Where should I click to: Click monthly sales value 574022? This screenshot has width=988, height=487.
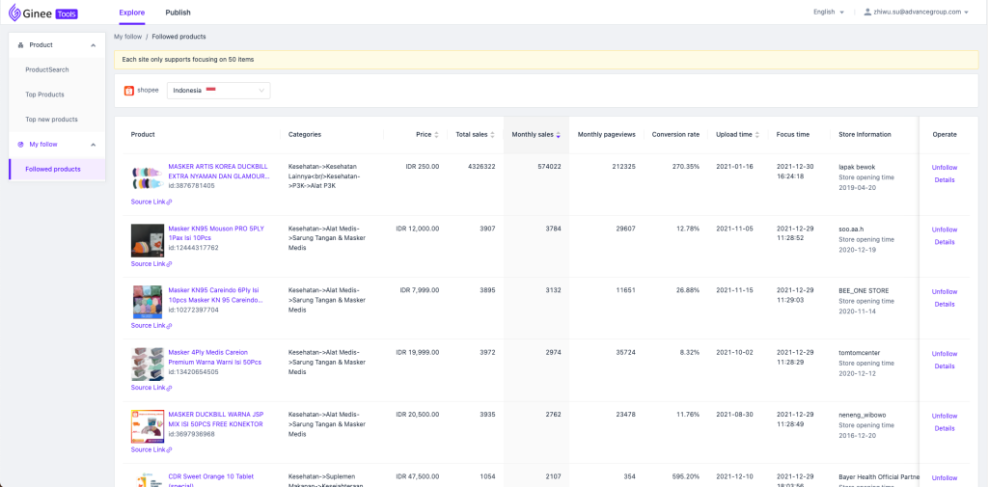coord(549,167)
